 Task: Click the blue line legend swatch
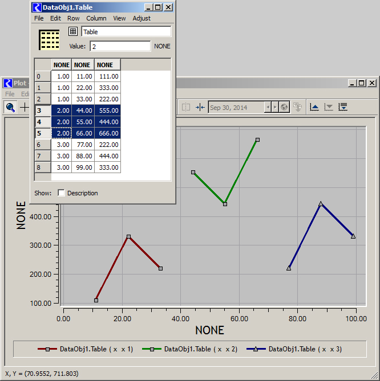(x=256, y=349)
